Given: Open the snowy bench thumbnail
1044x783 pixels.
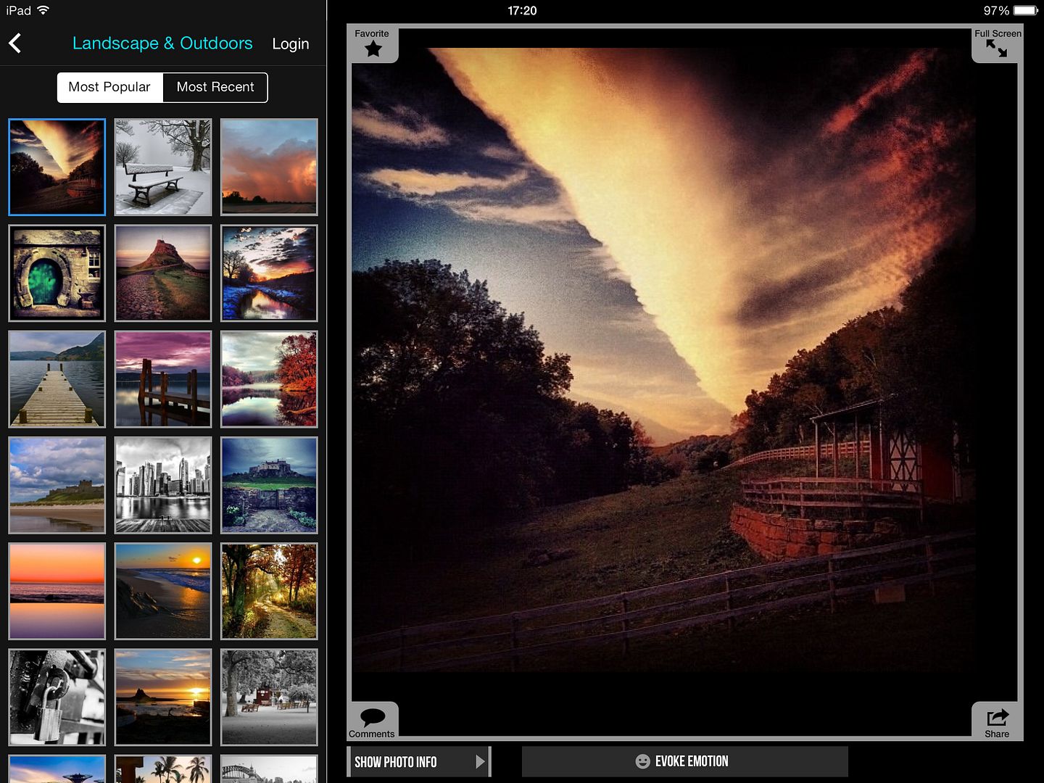Looking at the screenshot, I should (x=163, y=167).
